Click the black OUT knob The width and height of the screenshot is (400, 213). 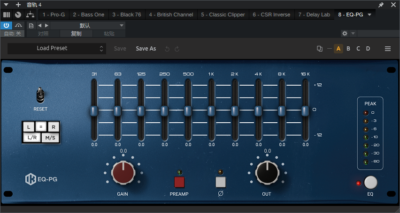[x=267, y=173]
